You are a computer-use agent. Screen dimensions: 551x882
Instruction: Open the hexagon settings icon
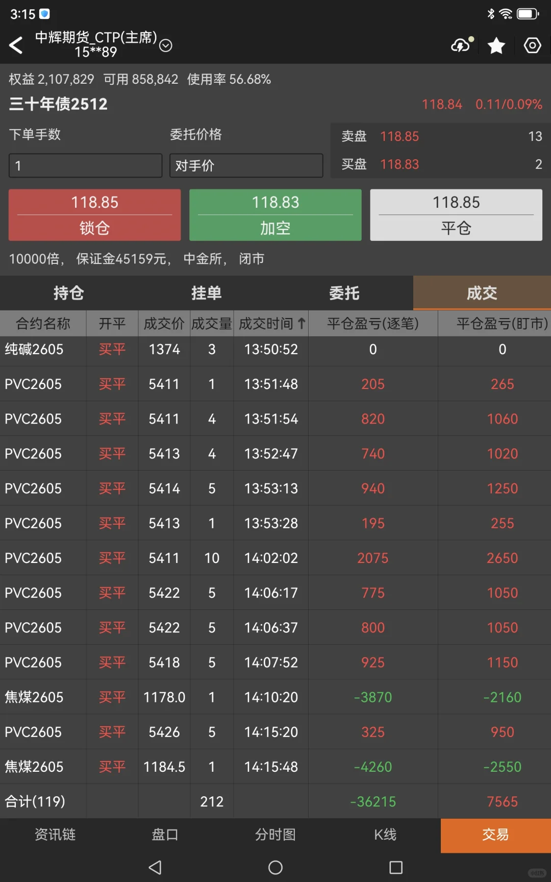533,45
